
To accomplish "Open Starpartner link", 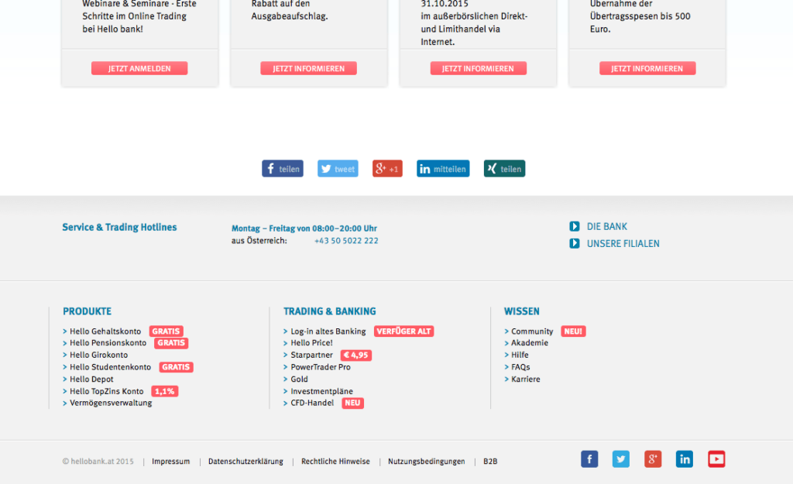I will coord(311,355).
